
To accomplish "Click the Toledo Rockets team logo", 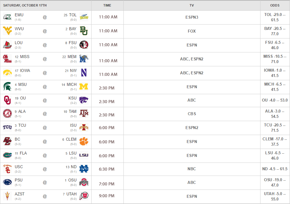I will point(84,17).
